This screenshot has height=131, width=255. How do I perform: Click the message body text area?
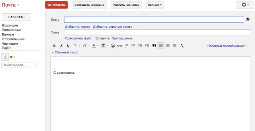click(151, 93)
